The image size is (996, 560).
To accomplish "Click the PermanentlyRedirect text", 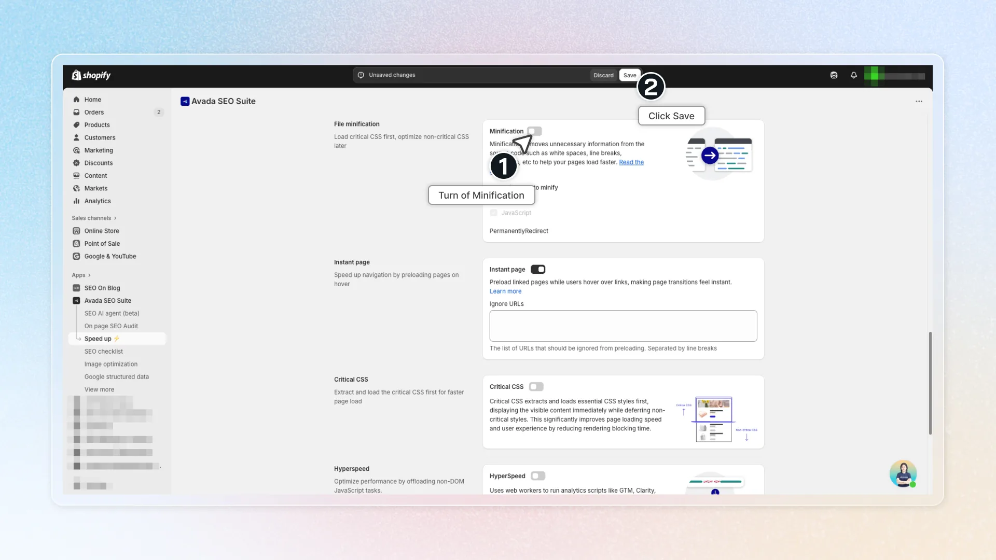I will [x=519, y=231].
